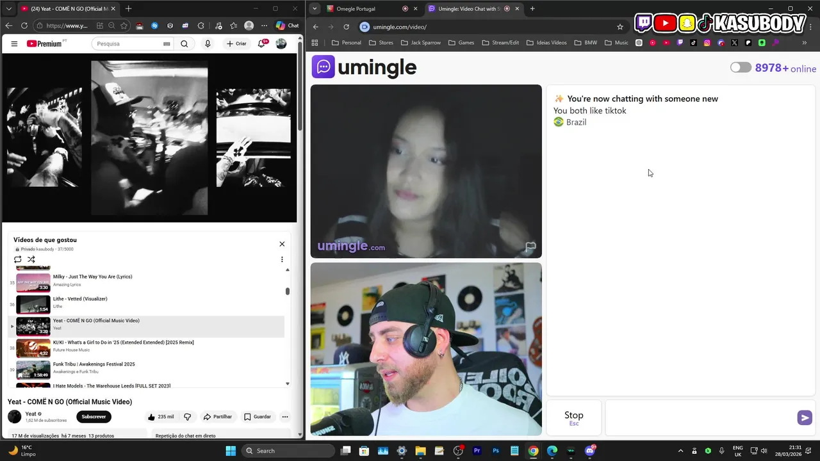The width and height of the screenshot is (820, 461).
Task: Bookmark Umingle page with star icon
Action: point(619,27)
